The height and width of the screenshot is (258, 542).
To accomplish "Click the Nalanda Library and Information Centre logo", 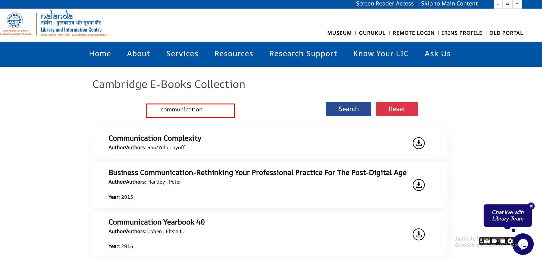I will tap(72, 23).
